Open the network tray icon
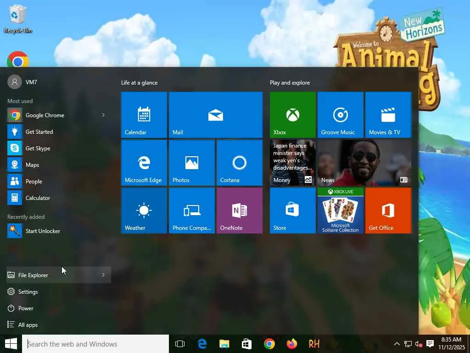The height and width of the screenshot is (353, 470). point(408,344)
